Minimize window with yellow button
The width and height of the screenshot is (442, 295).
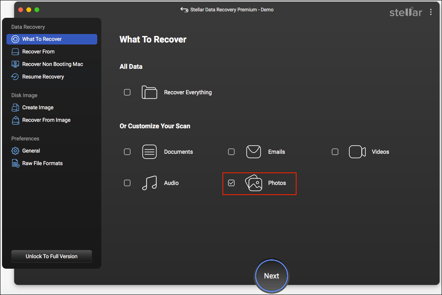(x=28, y=10)
